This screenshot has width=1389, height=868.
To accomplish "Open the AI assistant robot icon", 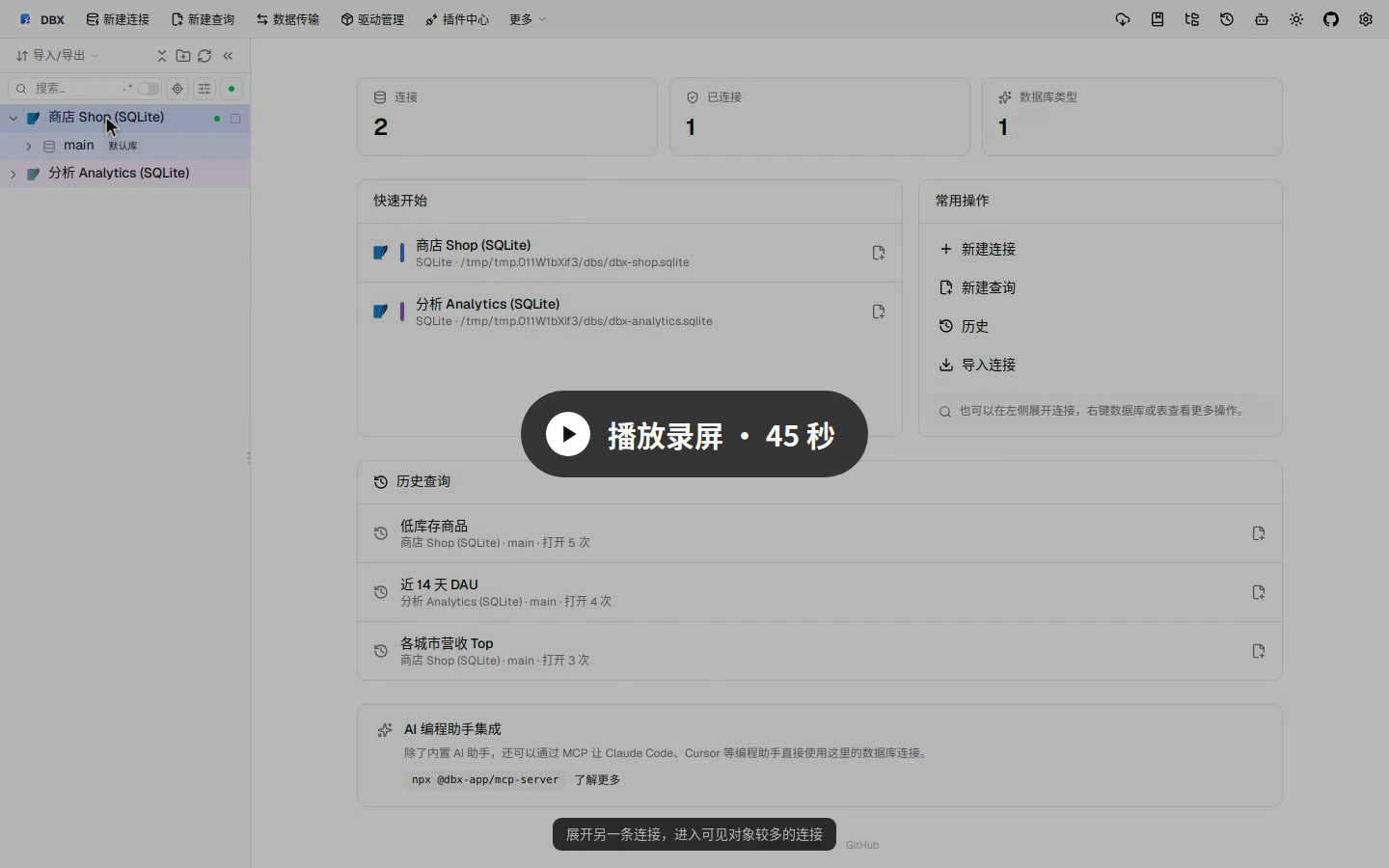I will (1262, 19).
